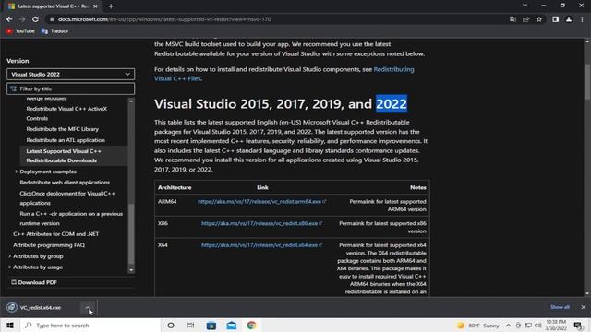Click highlighted 2022 in heading
Image resolution: width=591 pixels, height=332 pixels.
click(392, 103)
